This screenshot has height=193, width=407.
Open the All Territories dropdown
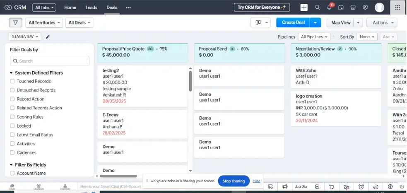point(44,23)
